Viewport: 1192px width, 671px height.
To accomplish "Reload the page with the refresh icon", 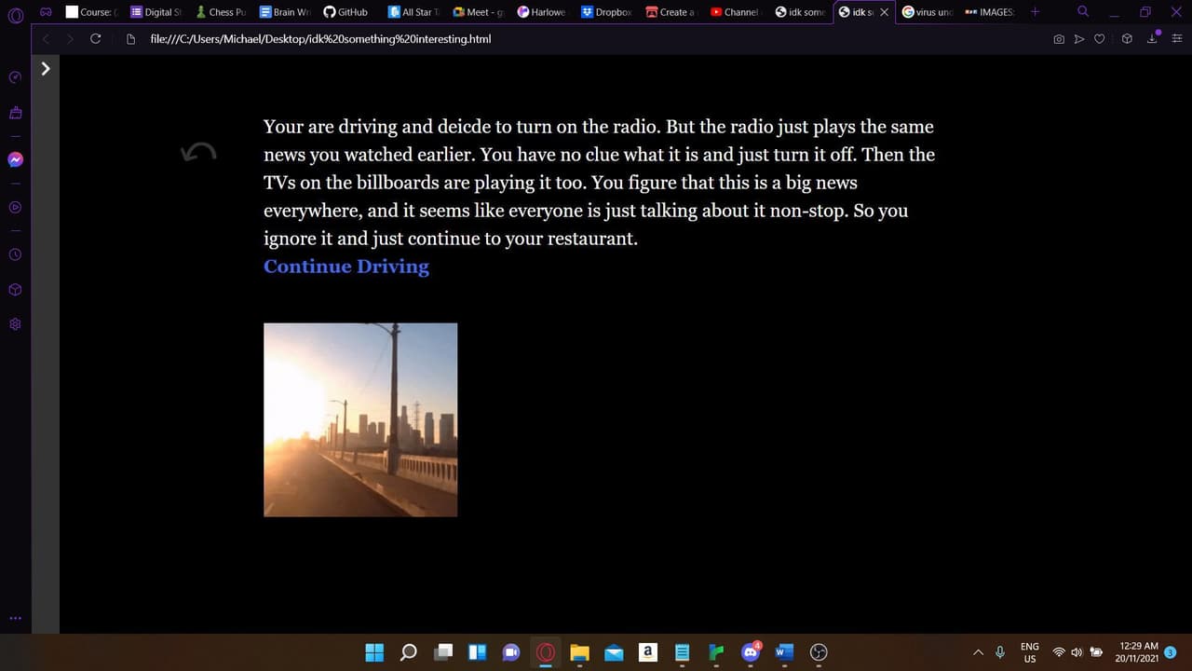I will pyautogui.click(x=95, y=39).
